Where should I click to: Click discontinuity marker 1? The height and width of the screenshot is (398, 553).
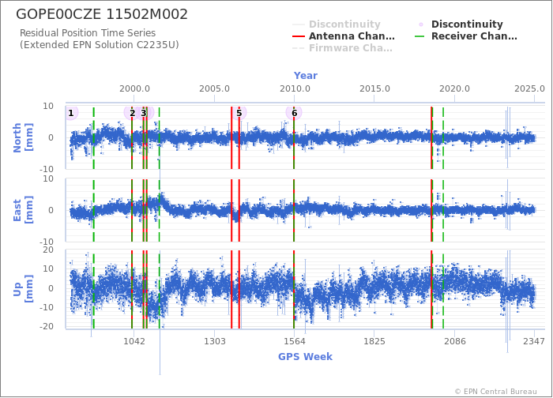click(x=71, y=113)
